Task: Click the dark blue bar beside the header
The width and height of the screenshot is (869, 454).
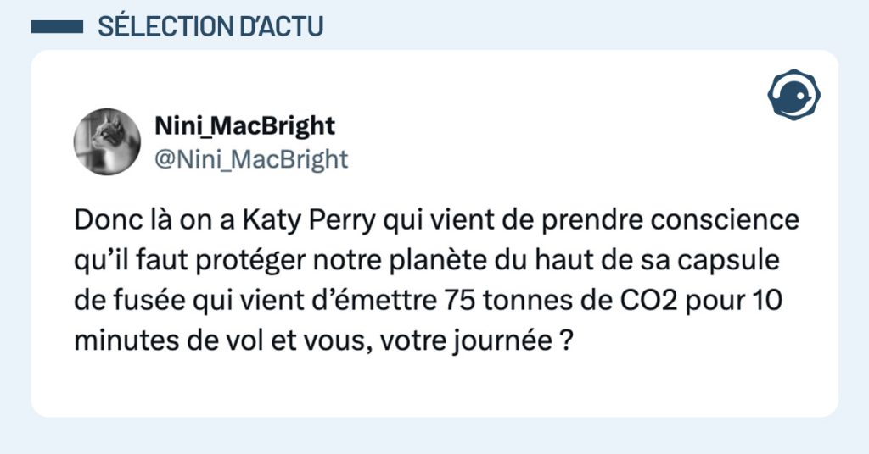Action: click(56, 26)
